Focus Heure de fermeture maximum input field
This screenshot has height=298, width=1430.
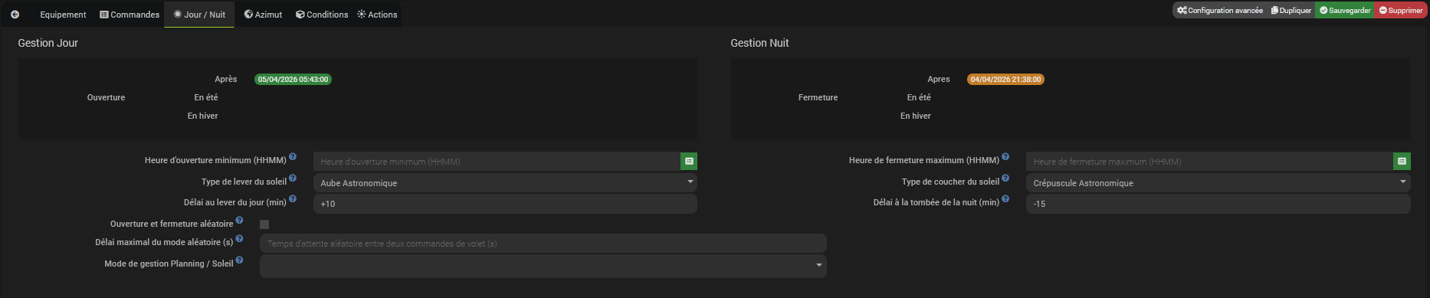click(x=1209, y=162)
